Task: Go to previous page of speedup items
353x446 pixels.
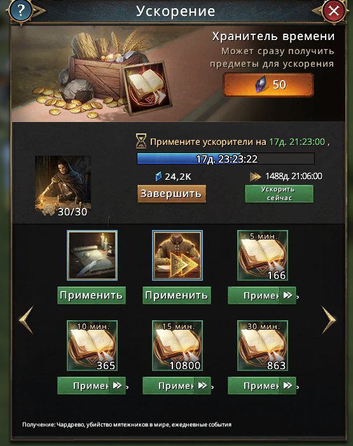Action: [x=27, y=320]
